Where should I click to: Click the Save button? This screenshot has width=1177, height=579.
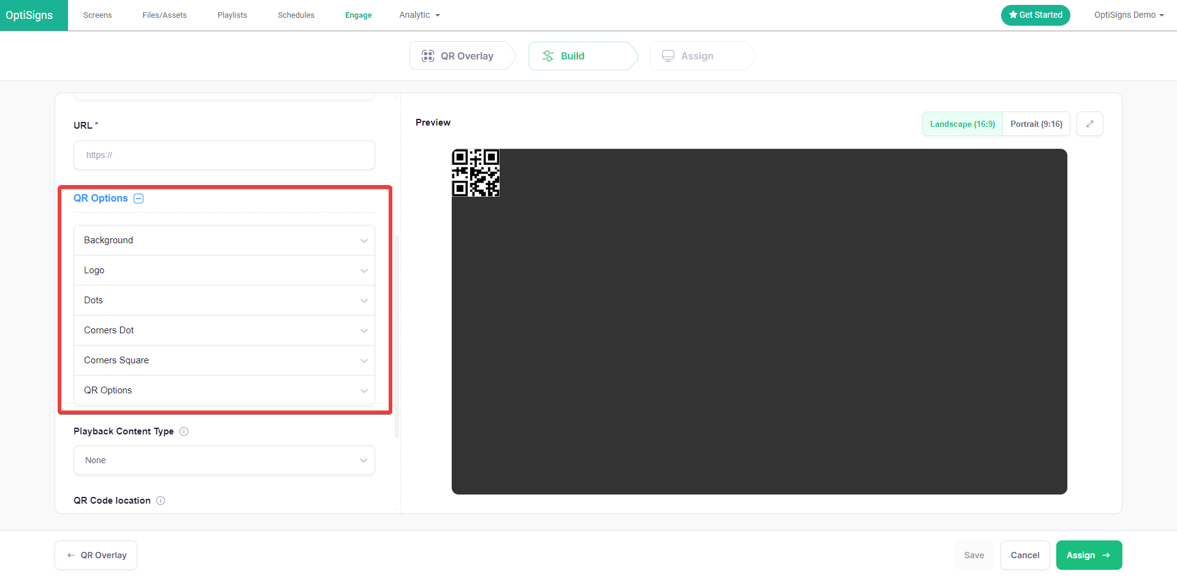pyautogui.click(x=974, y=555)
